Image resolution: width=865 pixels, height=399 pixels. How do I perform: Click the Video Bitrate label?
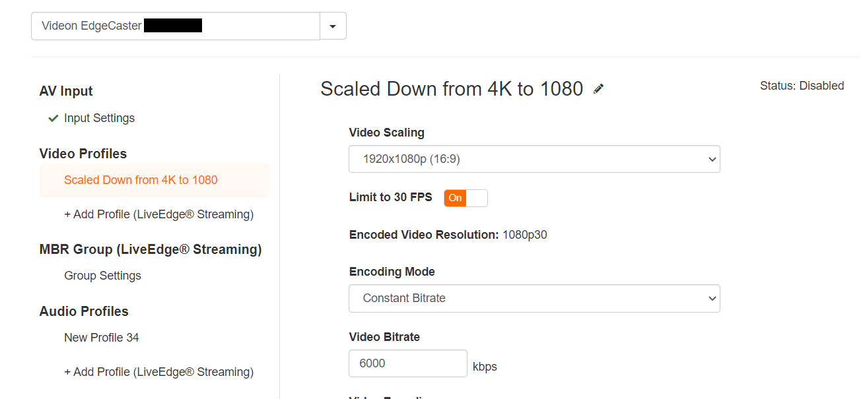pyautogui.click(x=384, y=337)
